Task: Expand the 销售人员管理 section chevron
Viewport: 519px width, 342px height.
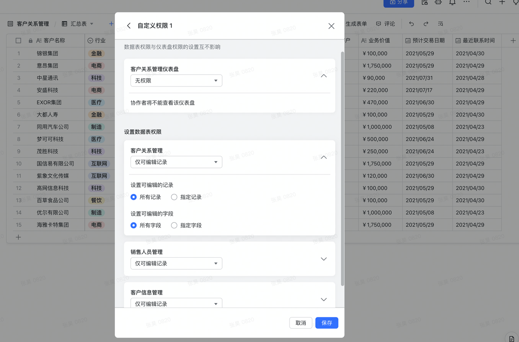Action: (324, 259)
